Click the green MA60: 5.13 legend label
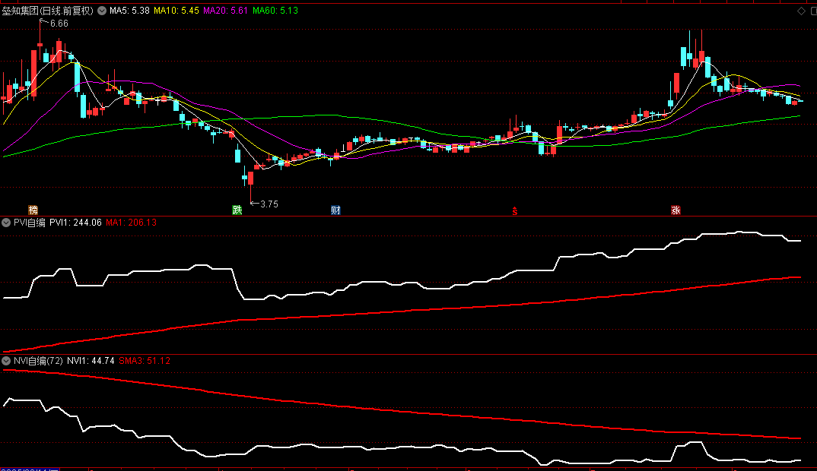Viewport: 817px width, 471px height. pyautogui.click(x=275, y=11)
